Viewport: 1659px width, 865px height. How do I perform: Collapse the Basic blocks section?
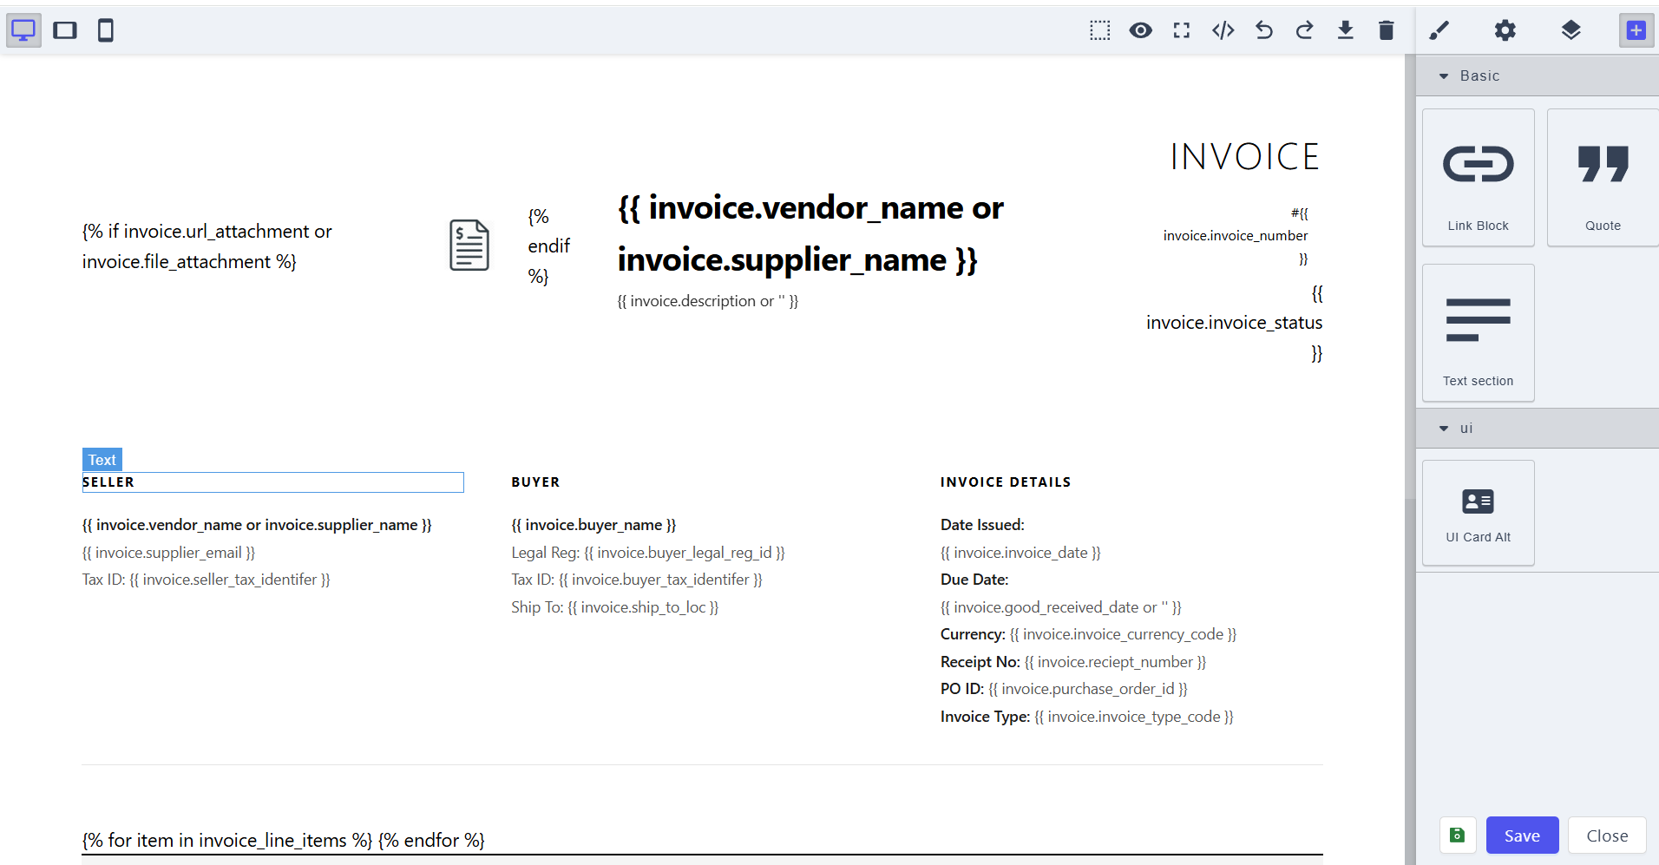[1443, 75]
